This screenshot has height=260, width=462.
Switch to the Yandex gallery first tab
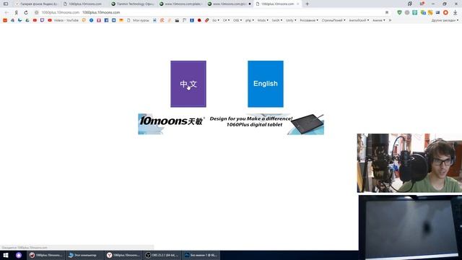pos(37,4)
